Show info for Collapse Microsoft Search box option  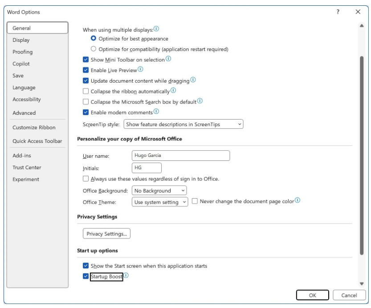pyautogui.click(x=200, y=101)
